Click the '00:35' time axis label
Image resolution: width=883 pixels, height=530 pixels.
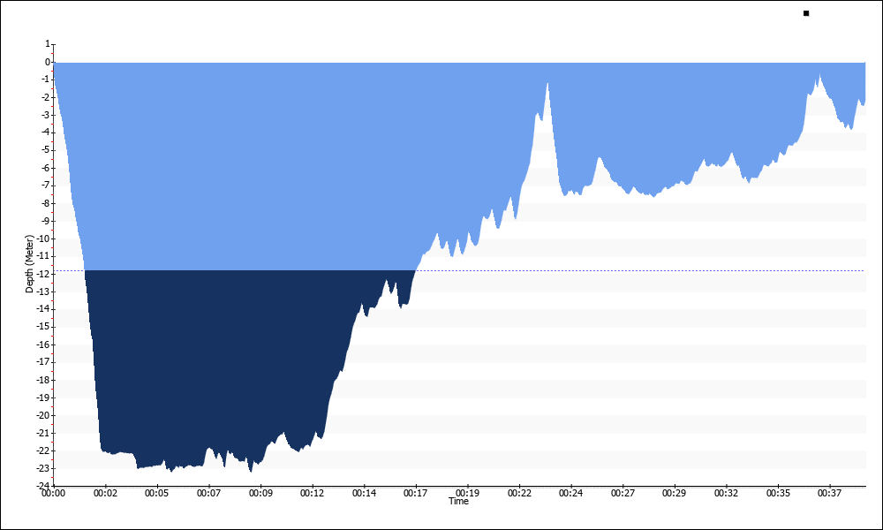778,494
